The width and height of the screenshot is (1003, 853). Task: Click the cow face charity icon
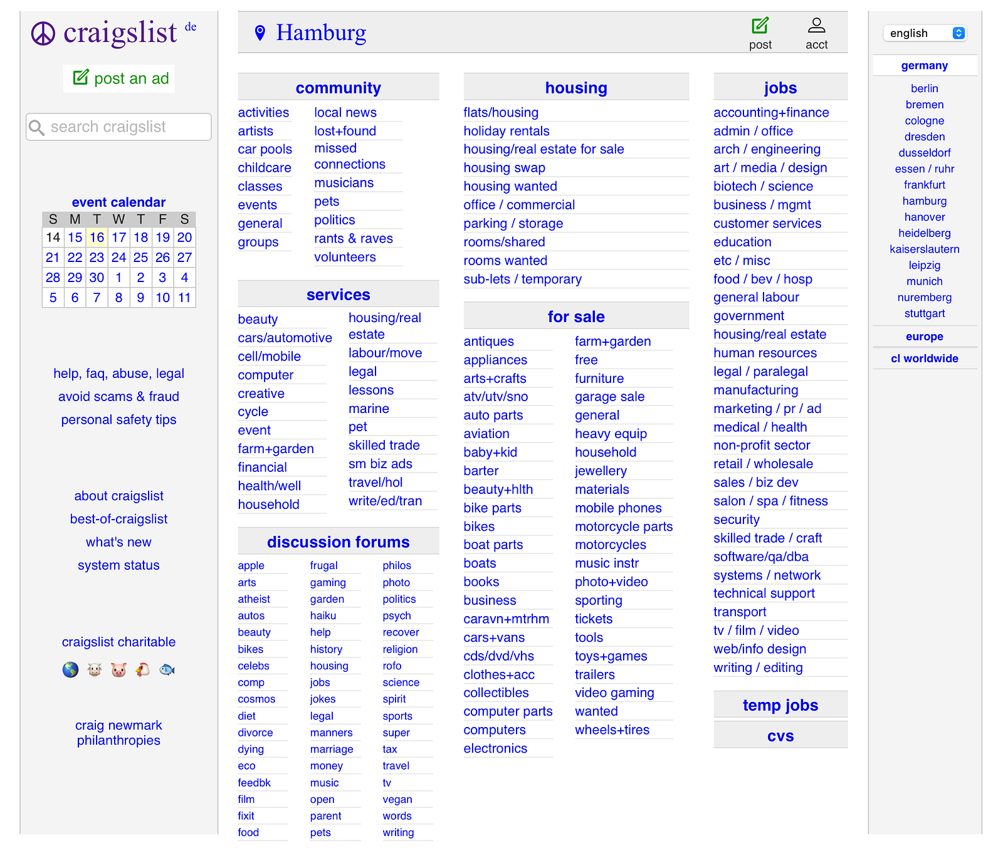[x=95, y=670]
